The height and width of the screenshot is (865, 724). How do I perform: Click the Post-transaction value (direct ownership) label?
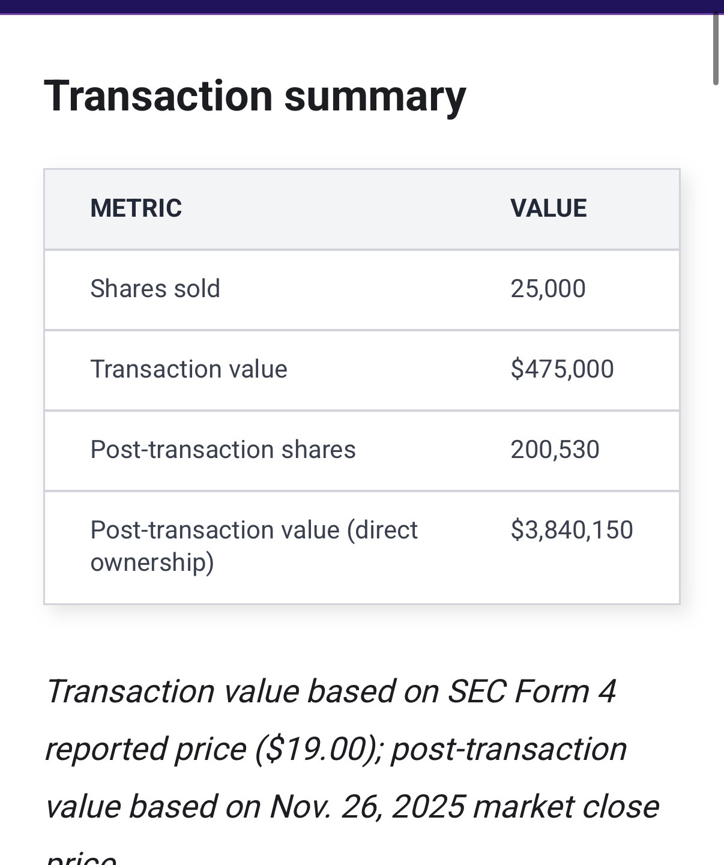point(253,530)
